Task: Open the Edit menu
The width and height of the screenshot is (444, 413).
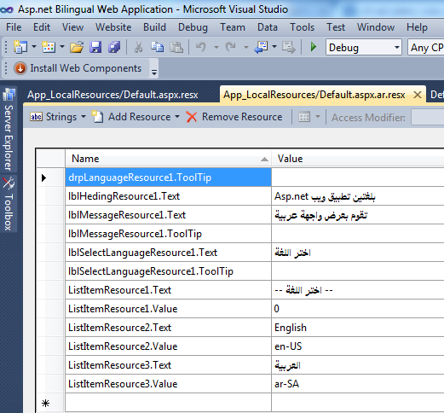Action: (x=42, y=27)
